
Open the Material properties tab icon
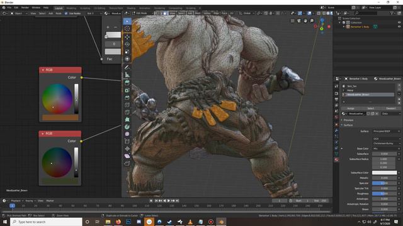[x=336, y=159]
